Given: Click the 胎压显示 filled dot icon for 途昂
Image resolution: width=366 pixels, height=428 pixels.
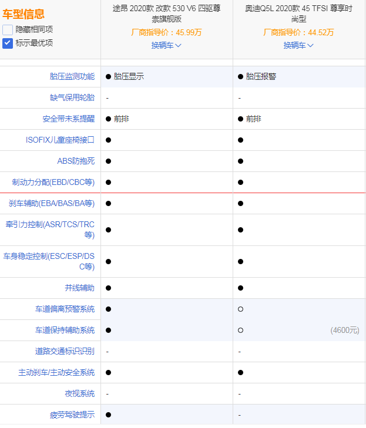Looking at the screenshot, I should (109, 76).
